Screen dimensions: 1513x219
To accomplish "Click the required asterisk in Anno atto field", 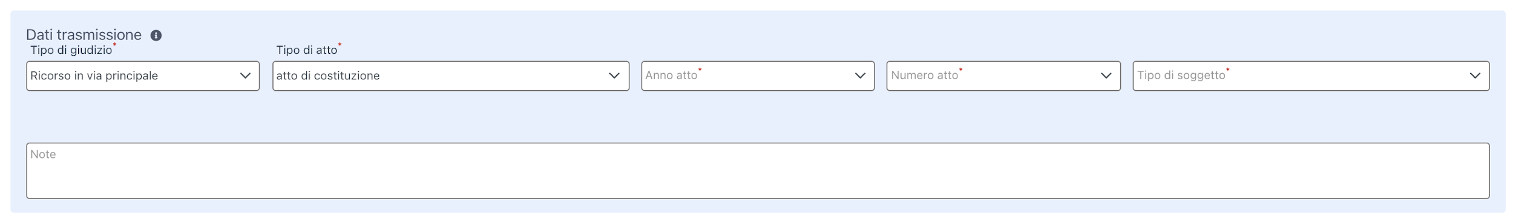I will 700,70.
